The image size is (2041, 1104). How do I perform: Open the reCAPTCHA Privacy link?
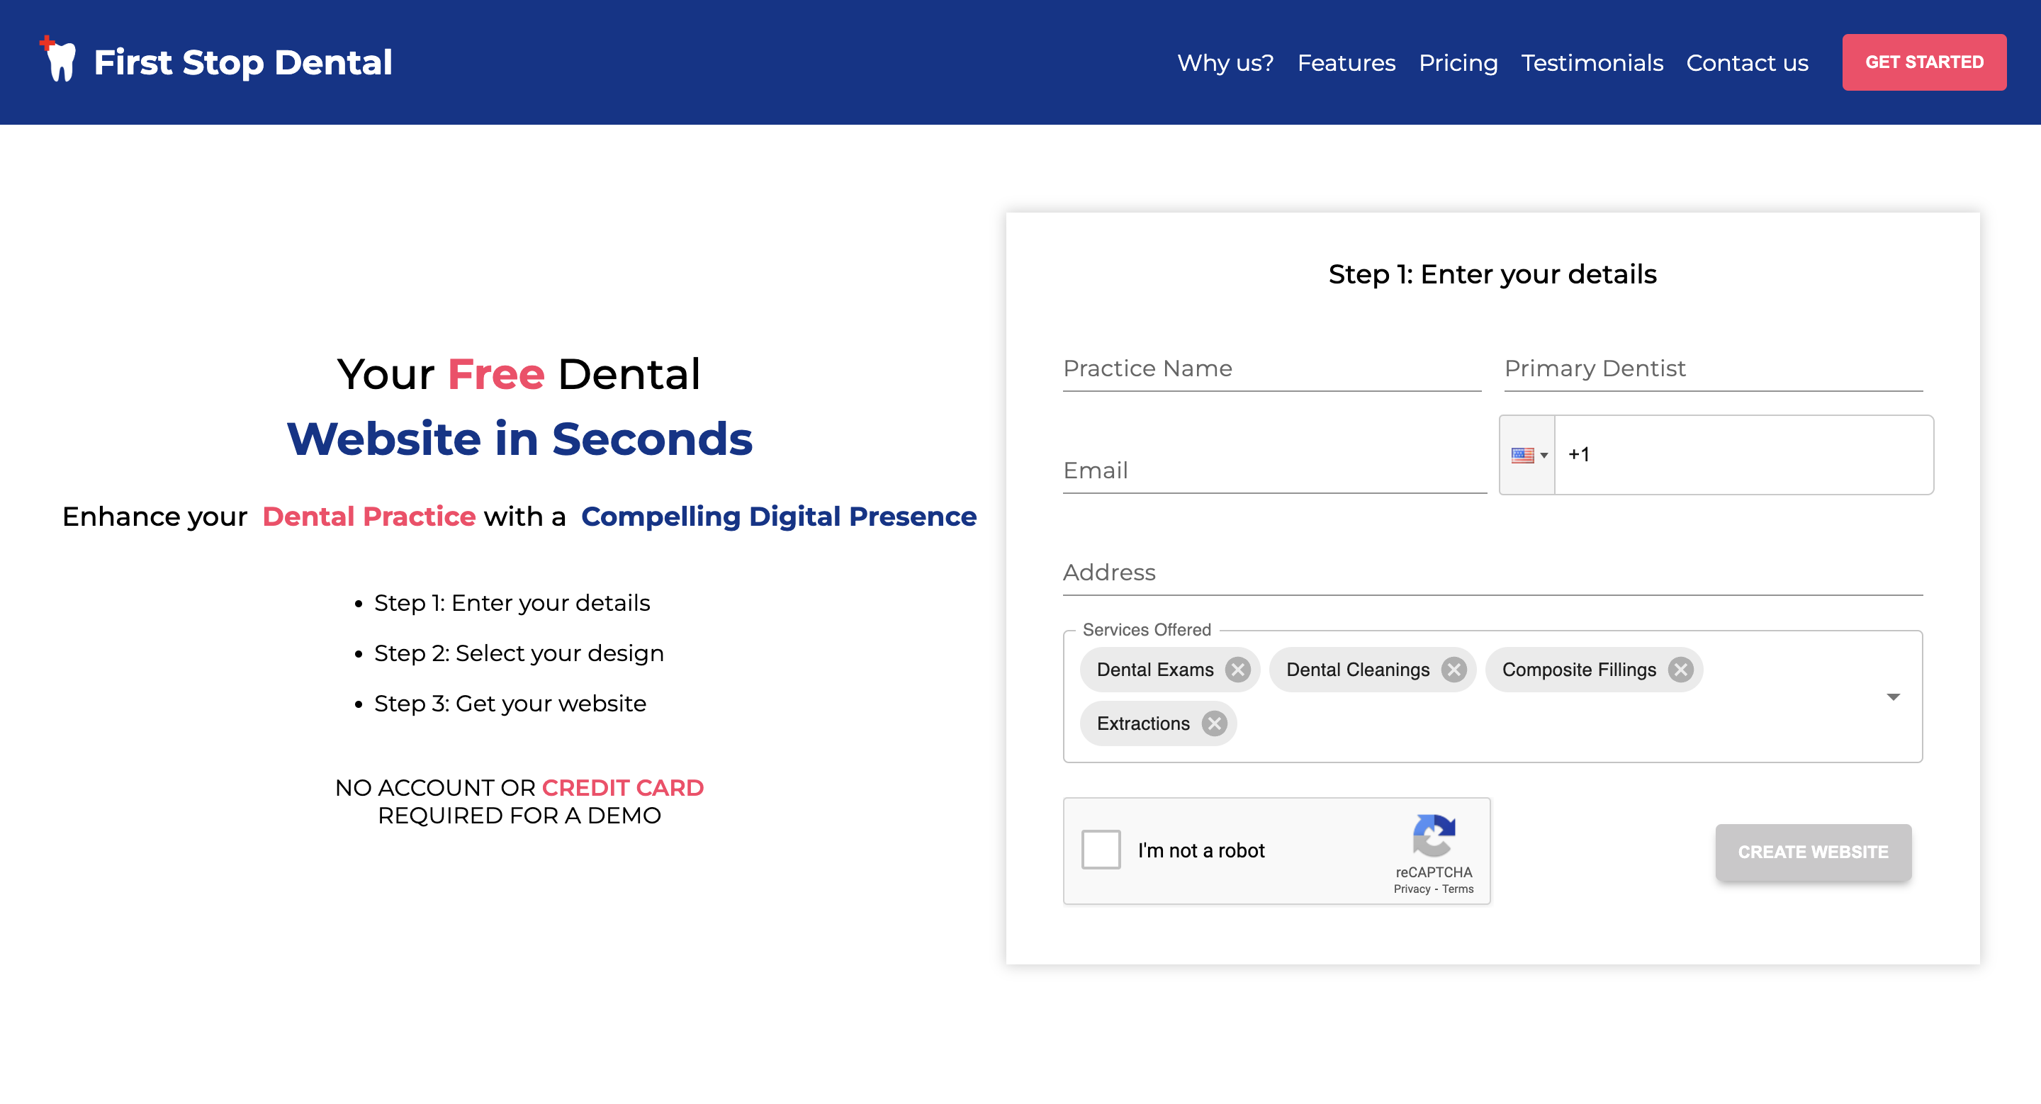[1411, 889]
